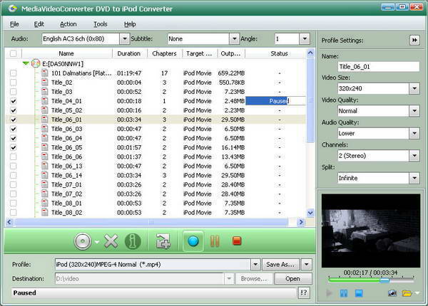Screen dimensions: 428x306
Task: Open the Audio Quality dropdown
Action: (414, 133)
